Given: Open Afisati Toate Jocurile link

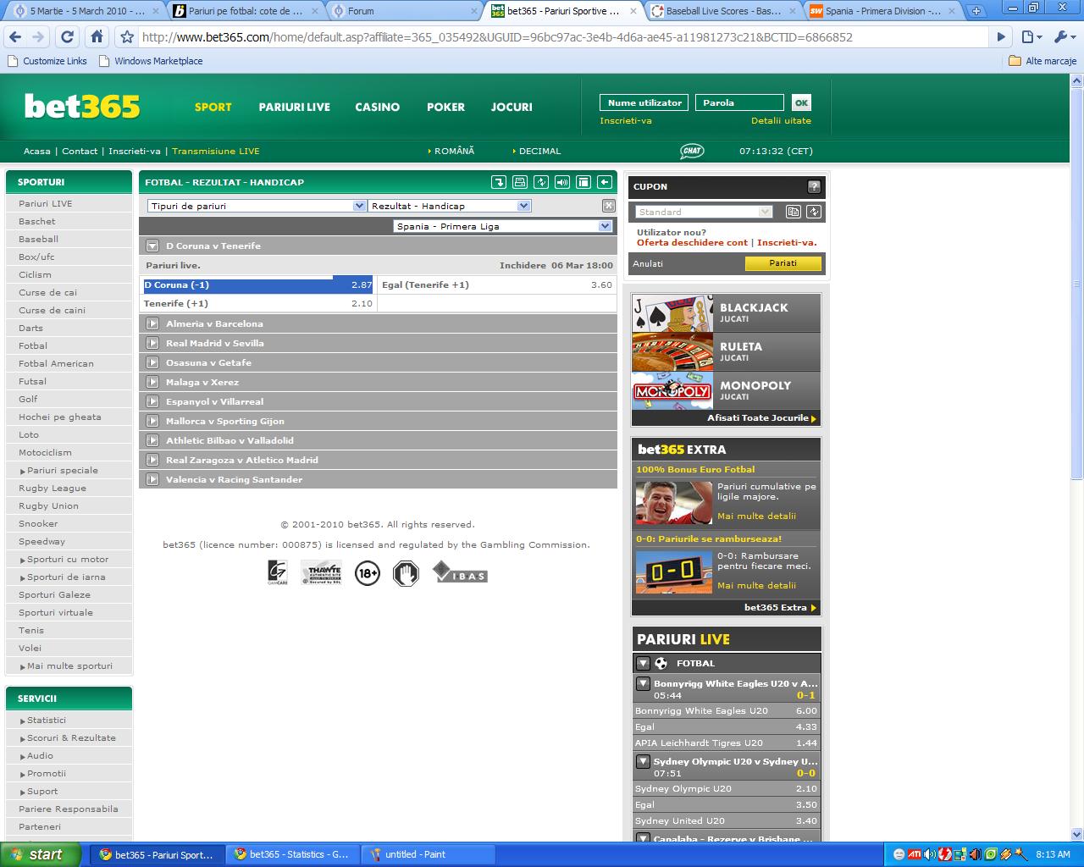Looking at the screenshot, I should click(x=761, y=418).
